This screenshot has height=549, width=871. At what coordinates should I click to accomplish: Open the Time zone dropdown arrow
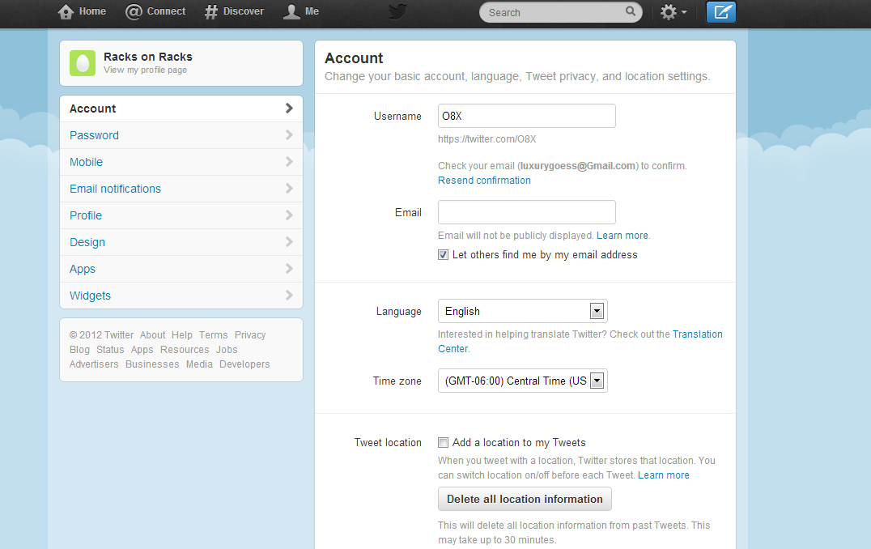(597, 381)
